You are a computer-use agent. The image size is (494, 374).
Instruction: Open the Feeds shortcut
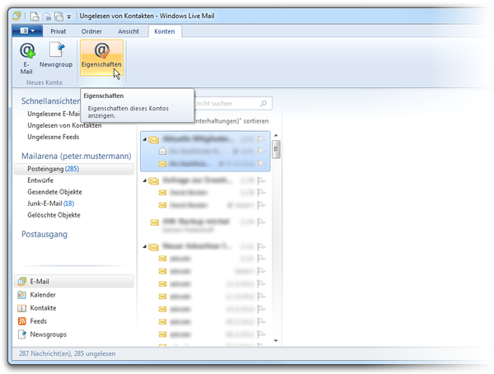(32, 321)
